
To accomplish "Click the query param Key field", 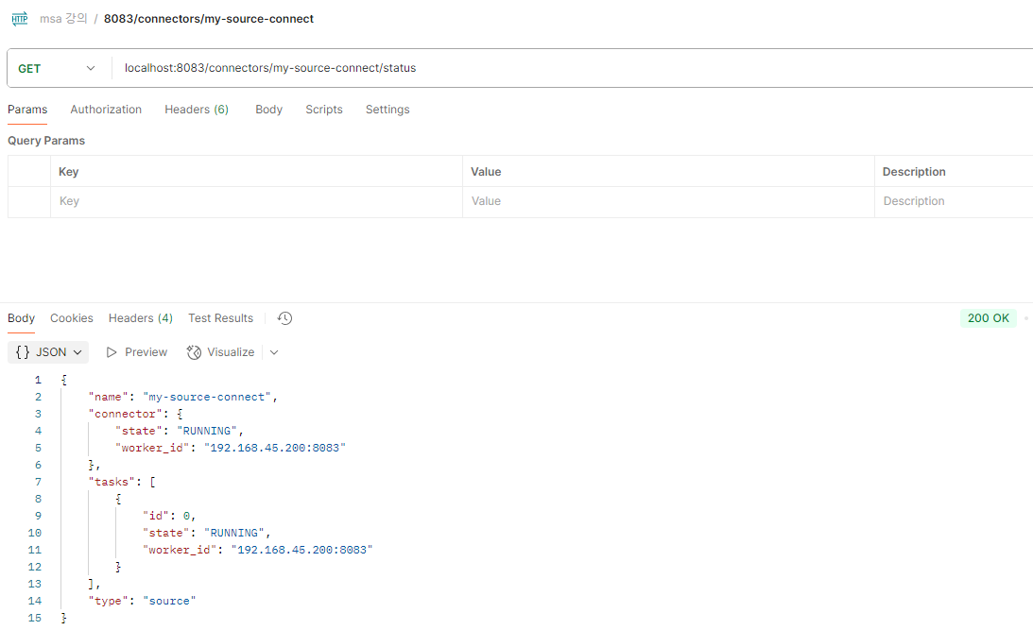I will point(255,201).
